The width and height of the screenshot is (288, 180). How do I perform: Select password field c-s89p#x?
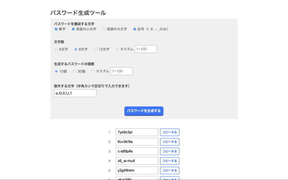pyautogui.click(x=137, y=151)
